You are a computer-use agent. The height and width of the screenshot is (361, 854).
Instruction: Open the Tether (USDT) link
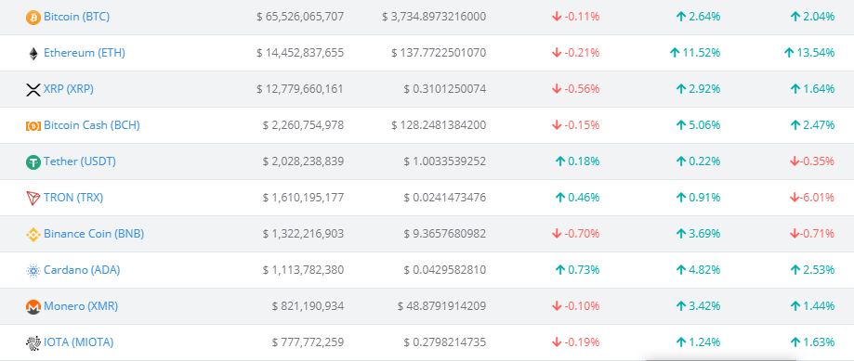pyautogui.click(x=80, y=161)
